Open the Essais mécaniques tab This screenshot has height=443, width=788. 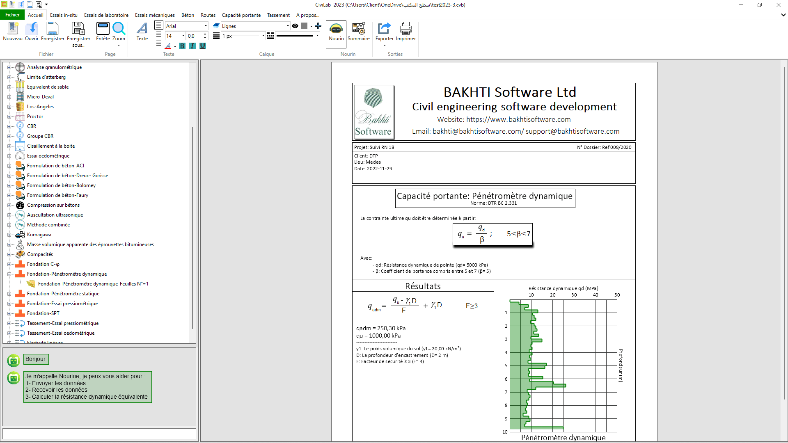coord(155,15)
